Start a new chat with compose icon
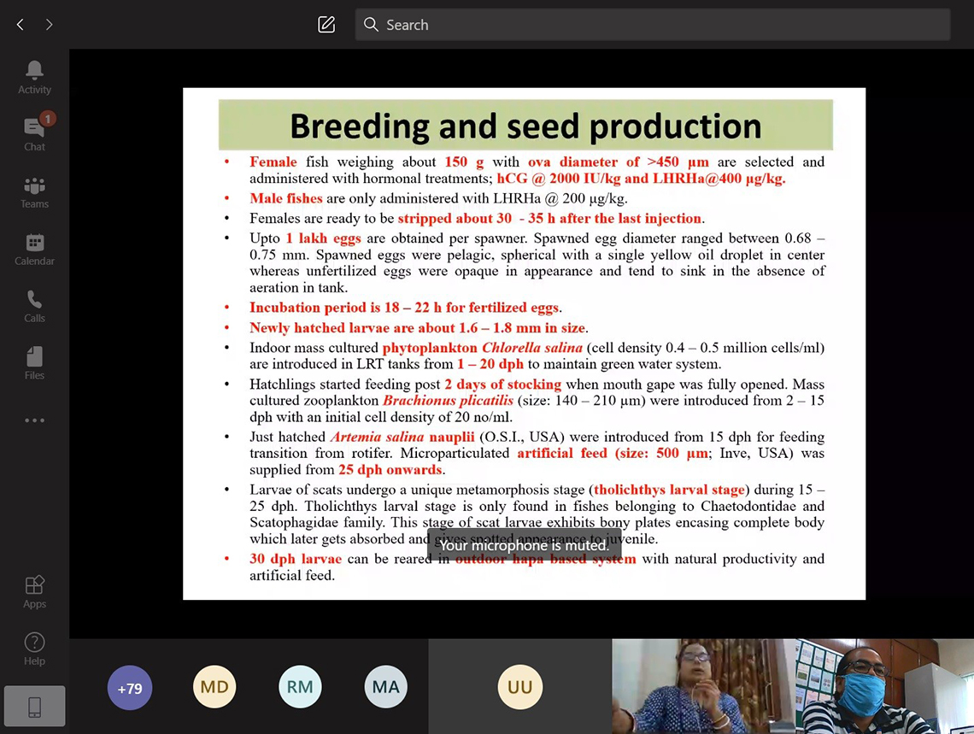This screenshot has height=734, width=974. click(x=326, y=24)
